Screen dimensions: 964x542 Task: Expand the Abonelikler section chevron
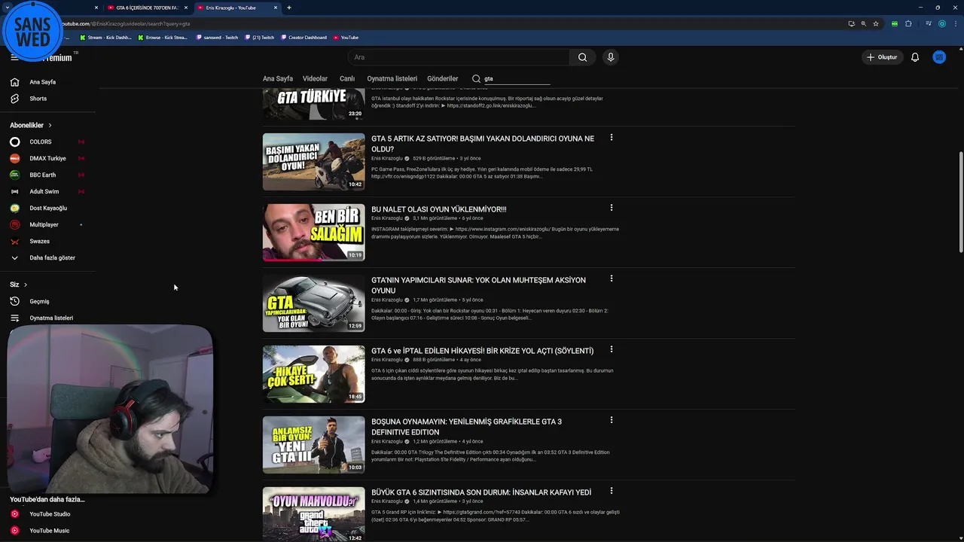tap(50, 125)
